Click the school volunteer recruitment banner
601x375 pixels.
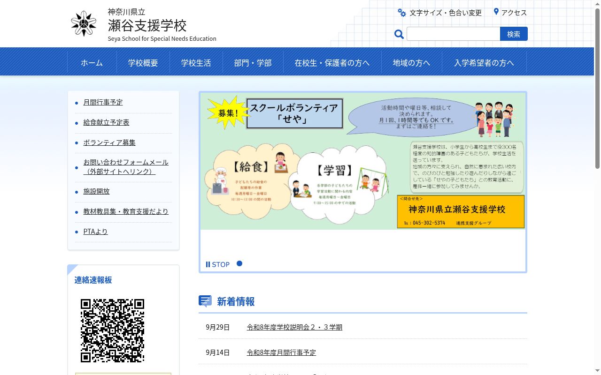point(362,161)
